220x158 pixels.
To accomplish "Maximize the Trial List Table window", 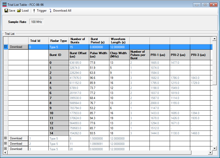I will (205, 5).
